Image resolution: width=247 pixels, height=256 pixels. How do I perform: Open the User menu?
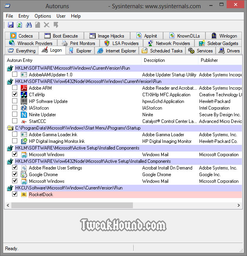tap(61, 16)
